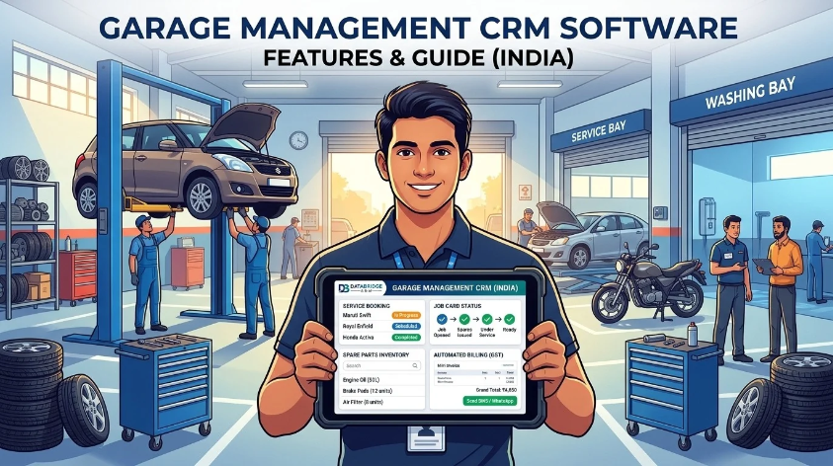Click the Automated Billing (GST) heading
Screen dimensions: 833x466
point(468,355)
